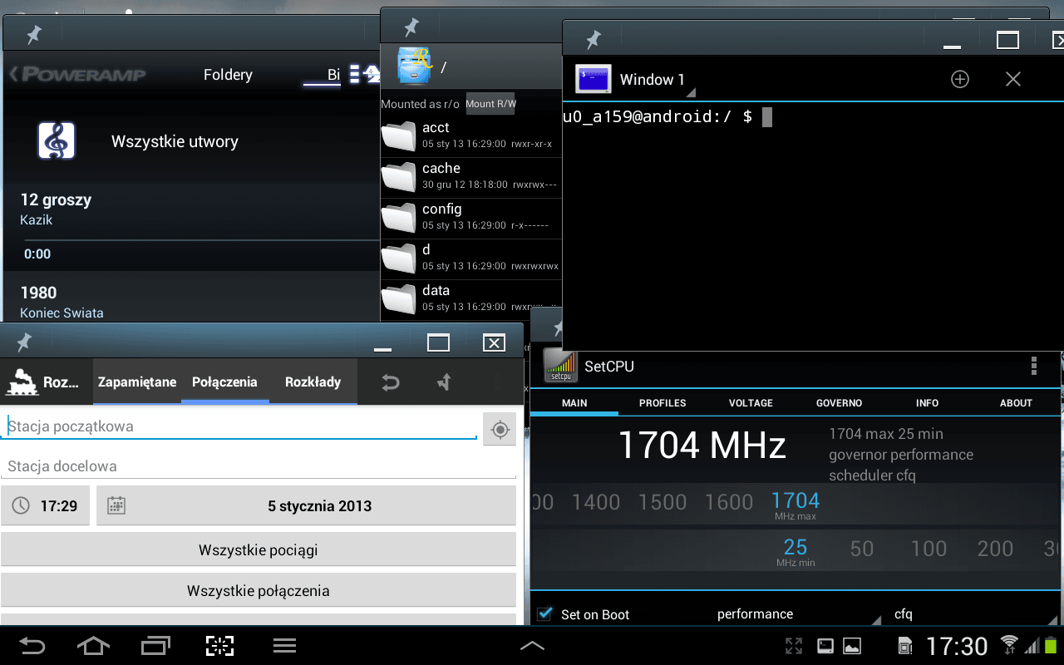
Task: Click Mount R/W button
Action: 490,104
